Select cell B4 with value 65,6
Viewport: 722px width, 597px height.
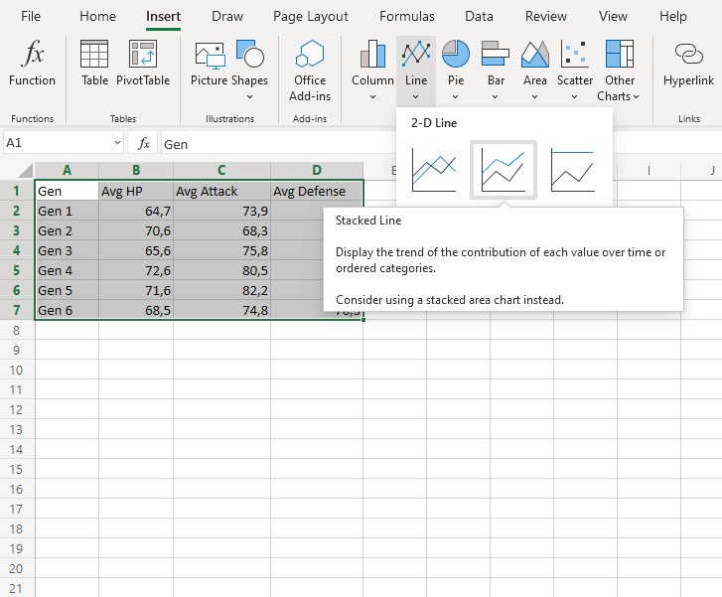(x=136, y=250)
